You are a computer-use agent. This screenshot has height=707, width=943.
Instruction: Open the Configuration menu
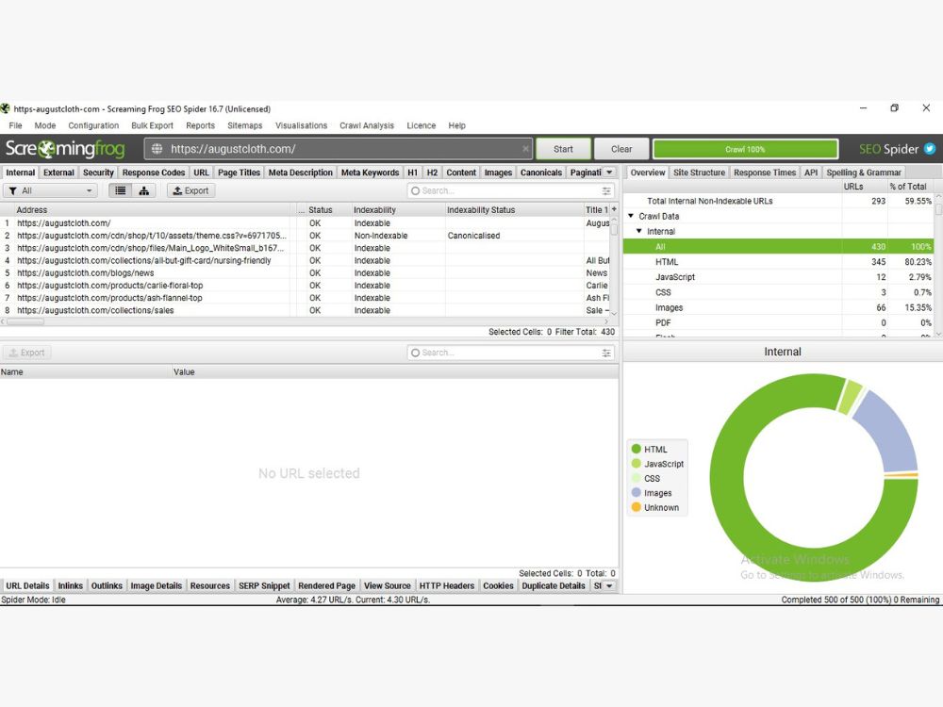[x=93, y=125]
